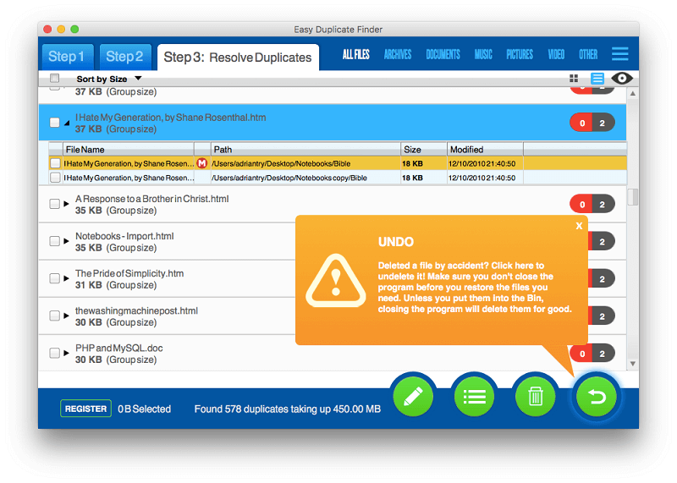The image size is (677, 483).
Task: Click 0/2 counter badge for I Hate My Generation
Action: point(592,123)
